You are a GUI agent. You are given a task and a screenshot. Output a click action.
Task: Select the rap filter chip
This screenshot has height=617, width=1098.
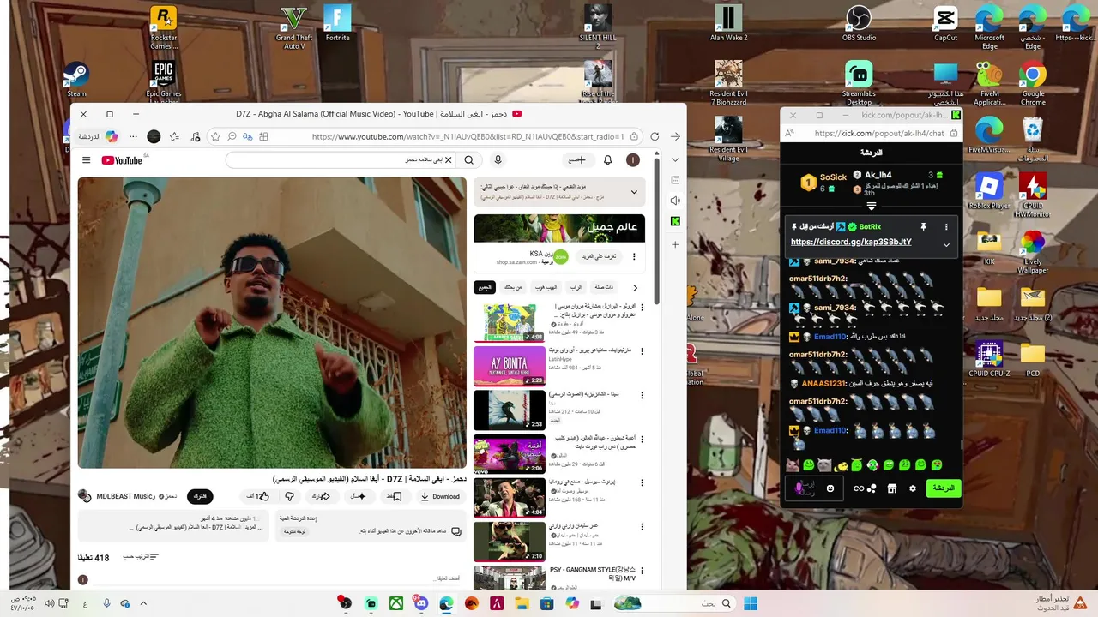tap(576, 287)
